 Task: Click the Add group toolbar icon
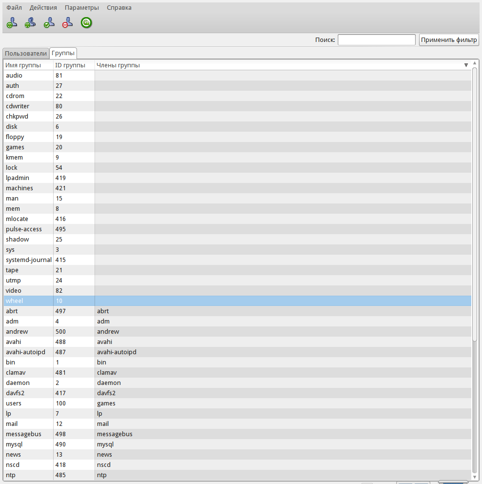[30, 22]
